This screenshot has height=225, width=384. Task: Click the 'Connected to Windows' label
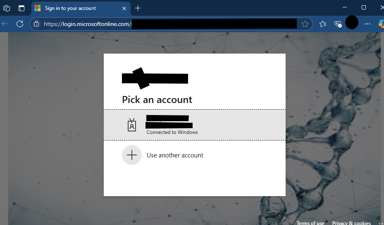click(172, 132)
